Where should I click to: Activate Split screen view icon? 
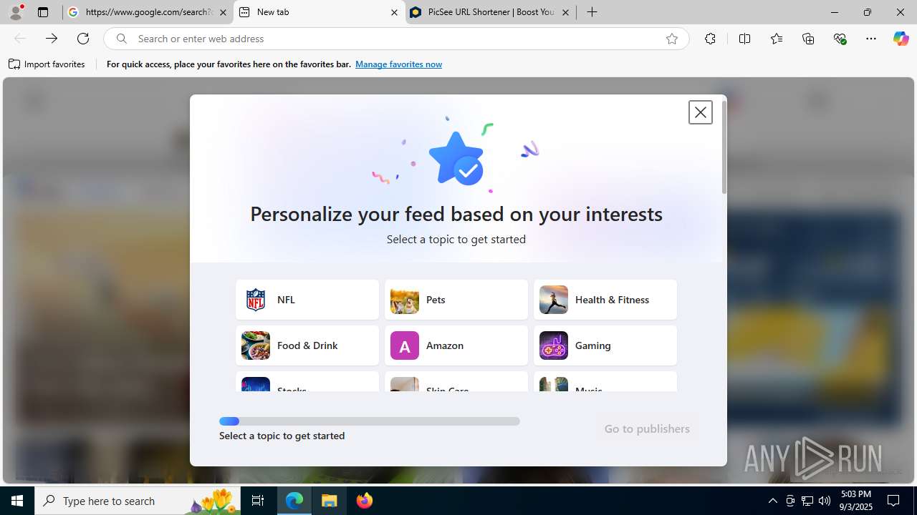744,39
